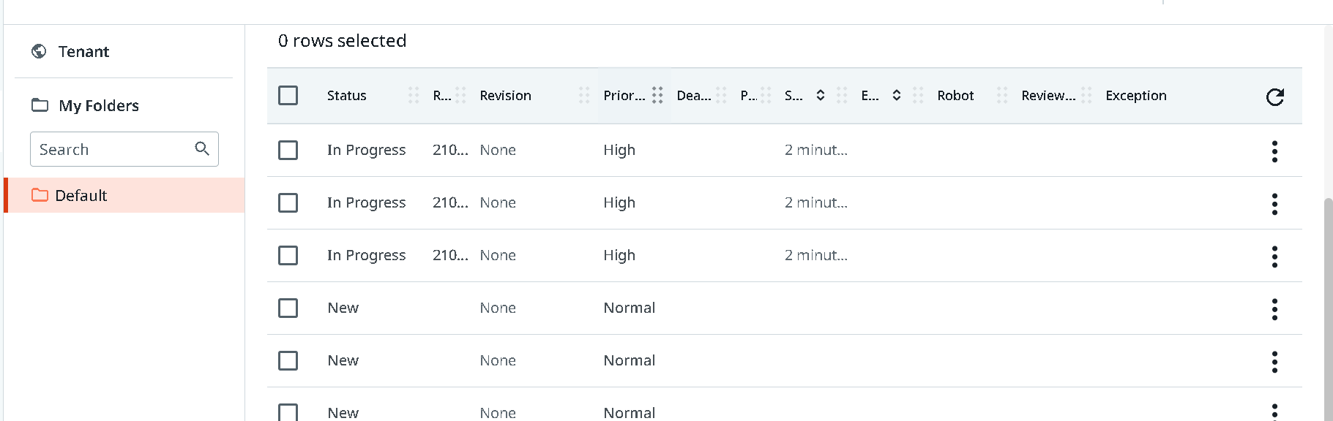This screenshot has height=421, width=1333.
Task: Sort by the E... column arrows
Action: point(896,96)
